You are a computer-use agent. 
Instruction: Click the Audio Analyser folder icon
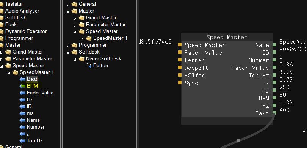click(x=2, y=11)
